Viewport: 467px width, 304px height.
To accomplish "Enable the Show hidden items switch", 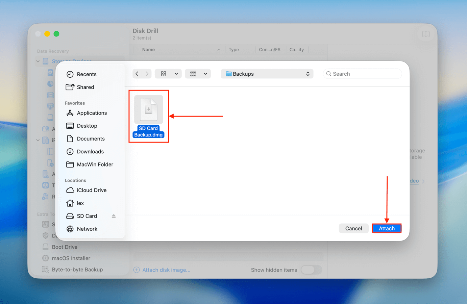I will [311, 270].
